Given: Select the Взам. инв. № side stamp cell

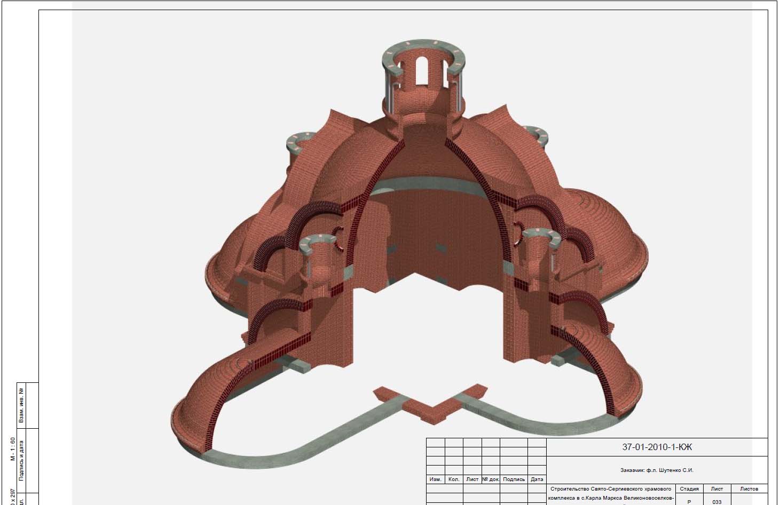Looking at the screenshot, I should (22, 405).
